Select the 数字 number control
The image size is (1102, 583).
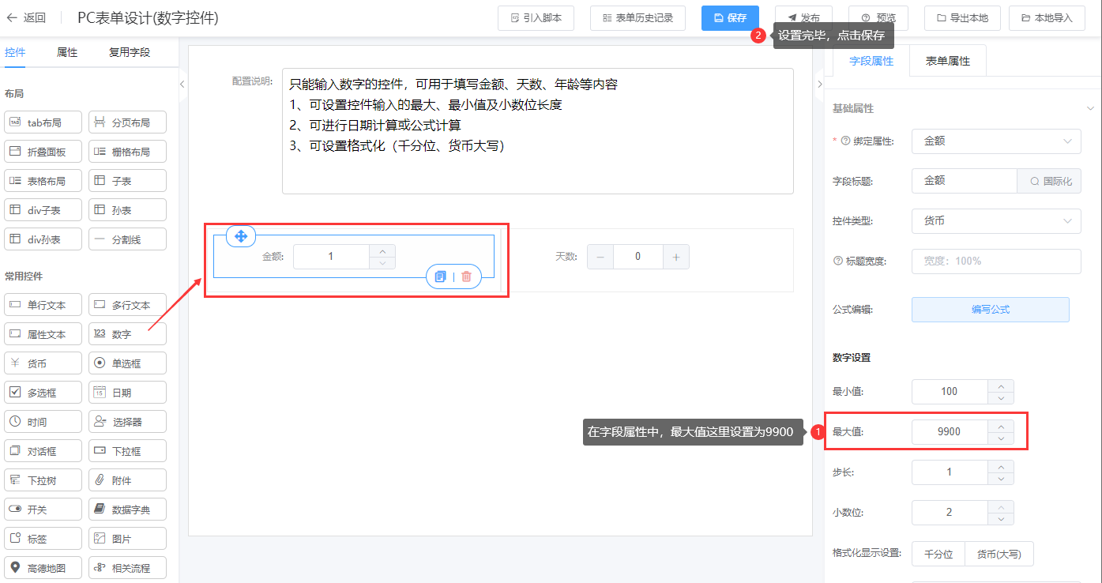coord(127,334)
